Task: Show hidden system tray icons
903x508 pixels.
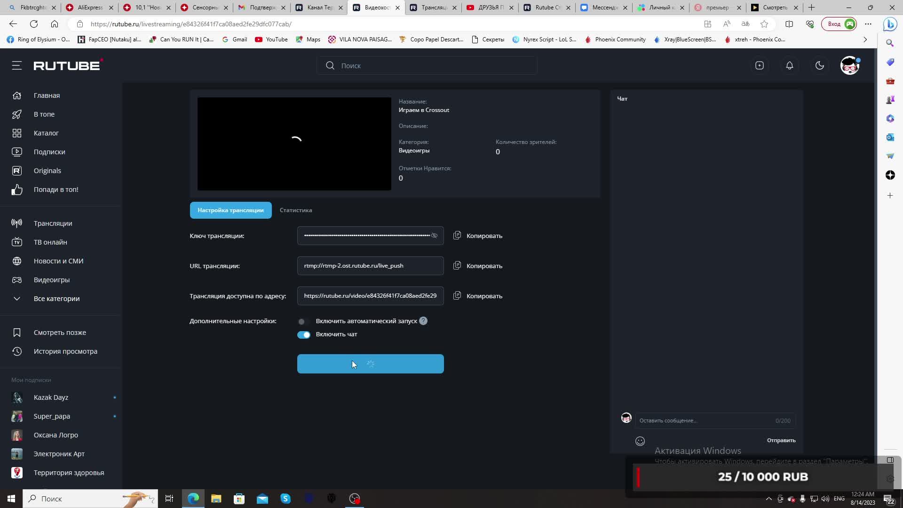Action: pos(768,499)
